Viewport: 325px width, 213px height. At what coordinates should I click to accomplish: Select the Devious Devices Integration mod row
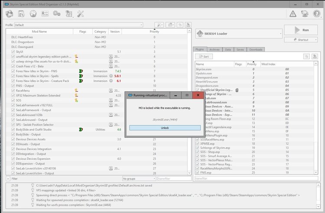click(x=97, y=149)
